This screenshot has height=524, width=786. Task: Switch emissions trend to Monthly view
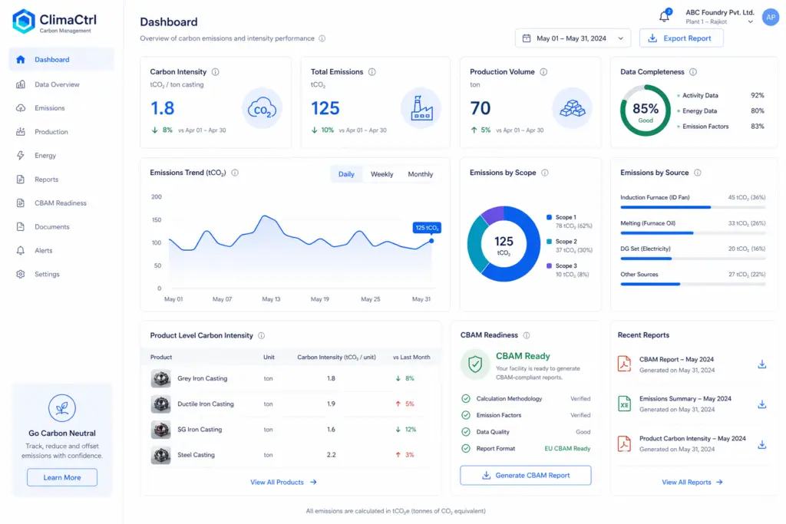(420, 174)
